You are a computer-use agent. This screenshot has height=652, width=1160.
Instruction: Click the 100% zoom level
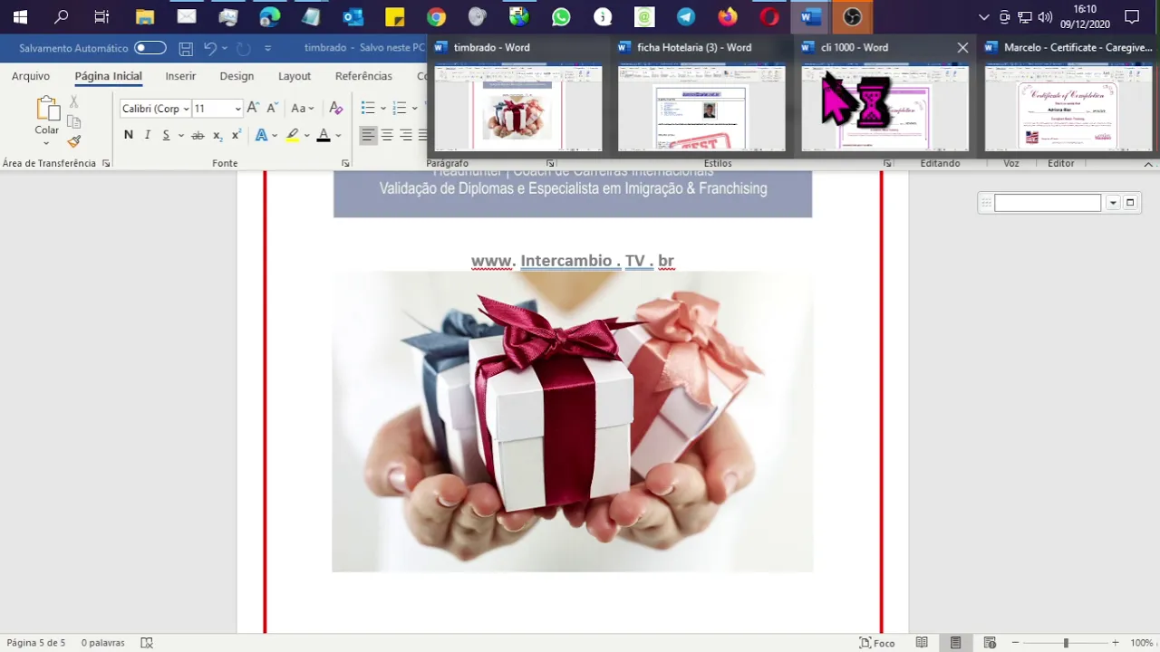1141,643
